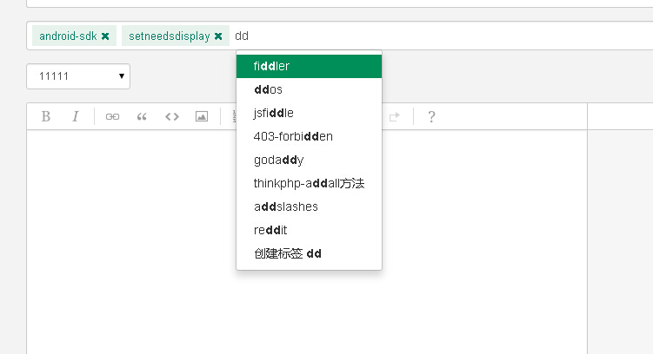Viewport: 653px width, 354px height.
Task: Pick jsfiddle from the autocomplete list
Action: 309,113
